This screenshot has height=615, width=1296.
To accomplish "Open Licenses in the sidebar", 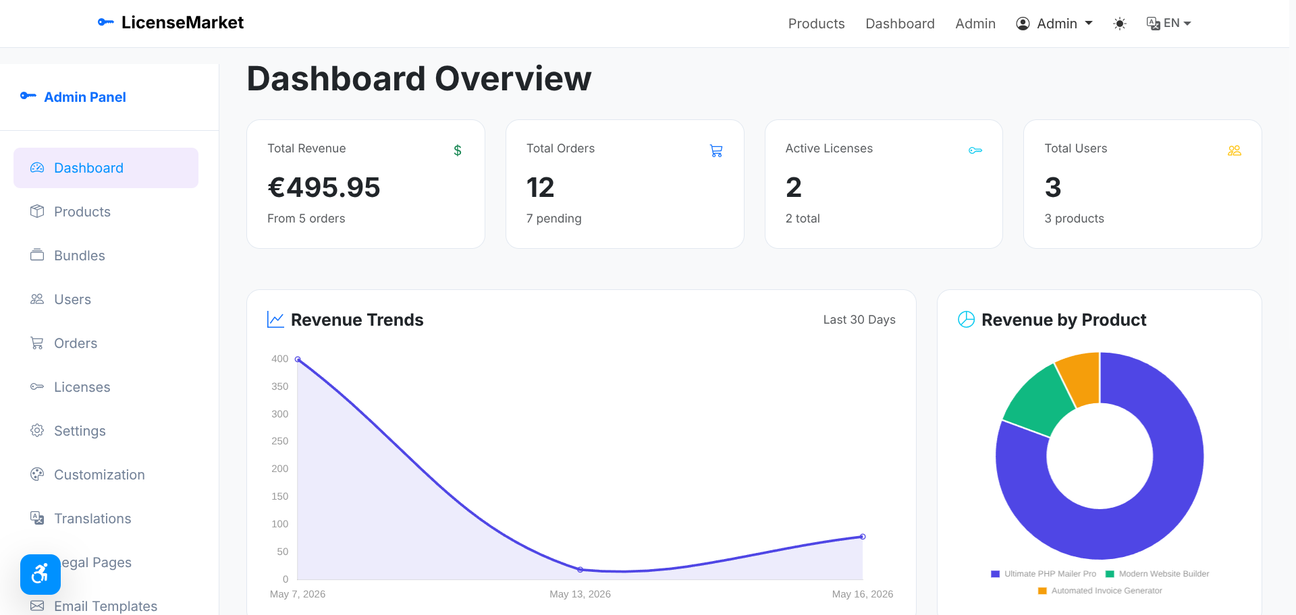I will (x=106, y=387).
